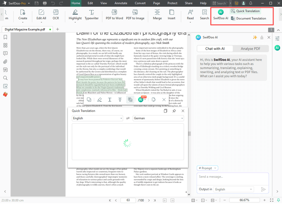
Task: Open the Attachments sidebar panel
Action: click(5, 62)
